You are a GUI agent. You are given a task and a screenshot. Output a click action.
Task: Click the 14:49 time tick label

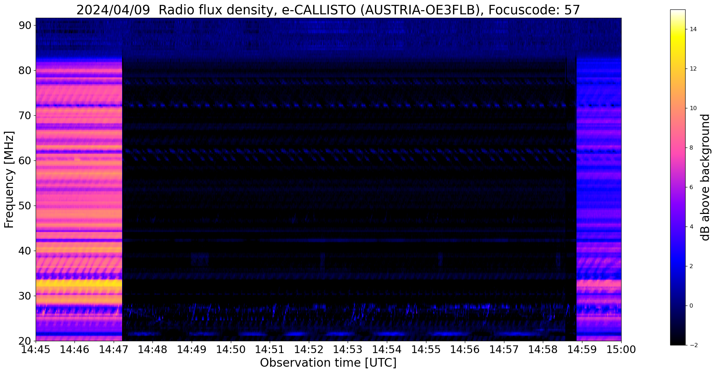pyautogui.click(x=191, y=349)
